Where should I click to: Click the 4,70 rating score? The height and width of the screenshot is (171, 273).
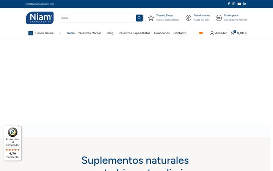13,154
